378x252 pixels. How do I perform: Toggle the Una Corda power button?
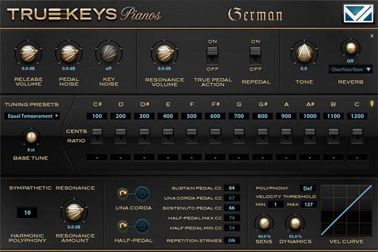(x=142, y=194)
